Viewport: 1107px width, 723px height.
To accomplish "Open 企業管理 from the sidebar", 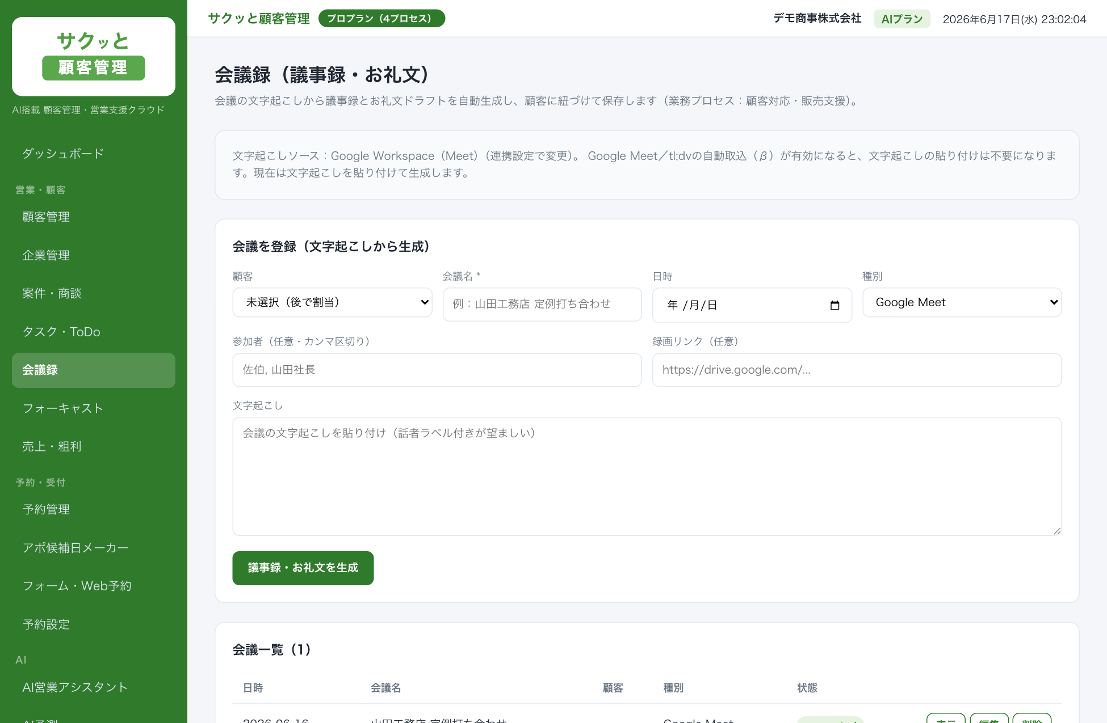I will [x=94, y=255].
